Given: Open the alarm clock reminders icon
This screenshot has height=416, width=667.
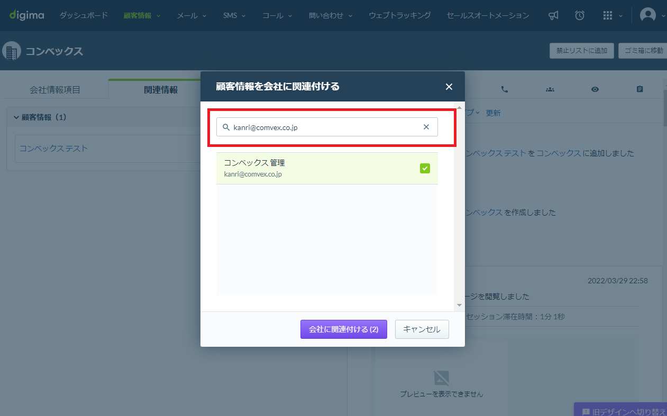Looking at the screenshot, I should point(580,15).
